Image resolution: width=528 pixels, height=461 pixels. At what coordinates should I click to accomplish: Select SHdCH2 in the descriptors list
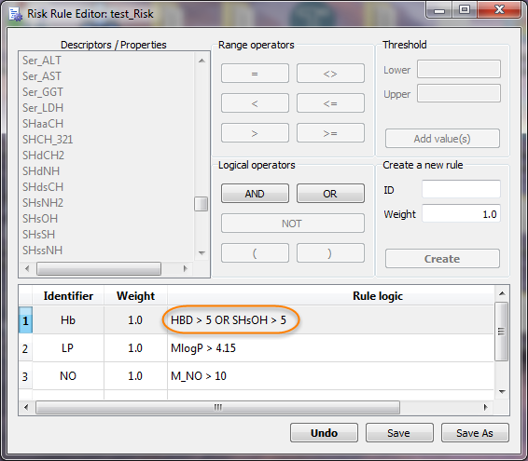43,156
